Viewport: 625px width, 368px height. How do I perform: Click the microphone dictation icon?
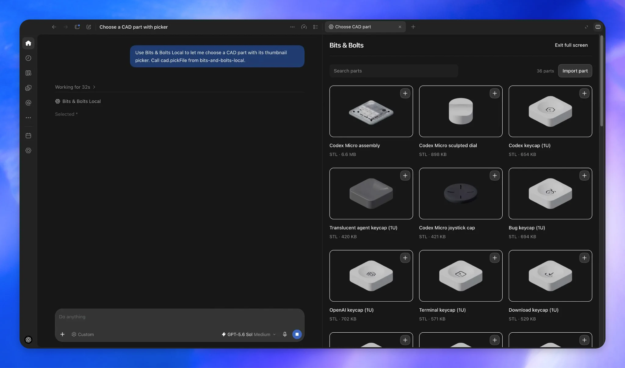pos(285,334)
